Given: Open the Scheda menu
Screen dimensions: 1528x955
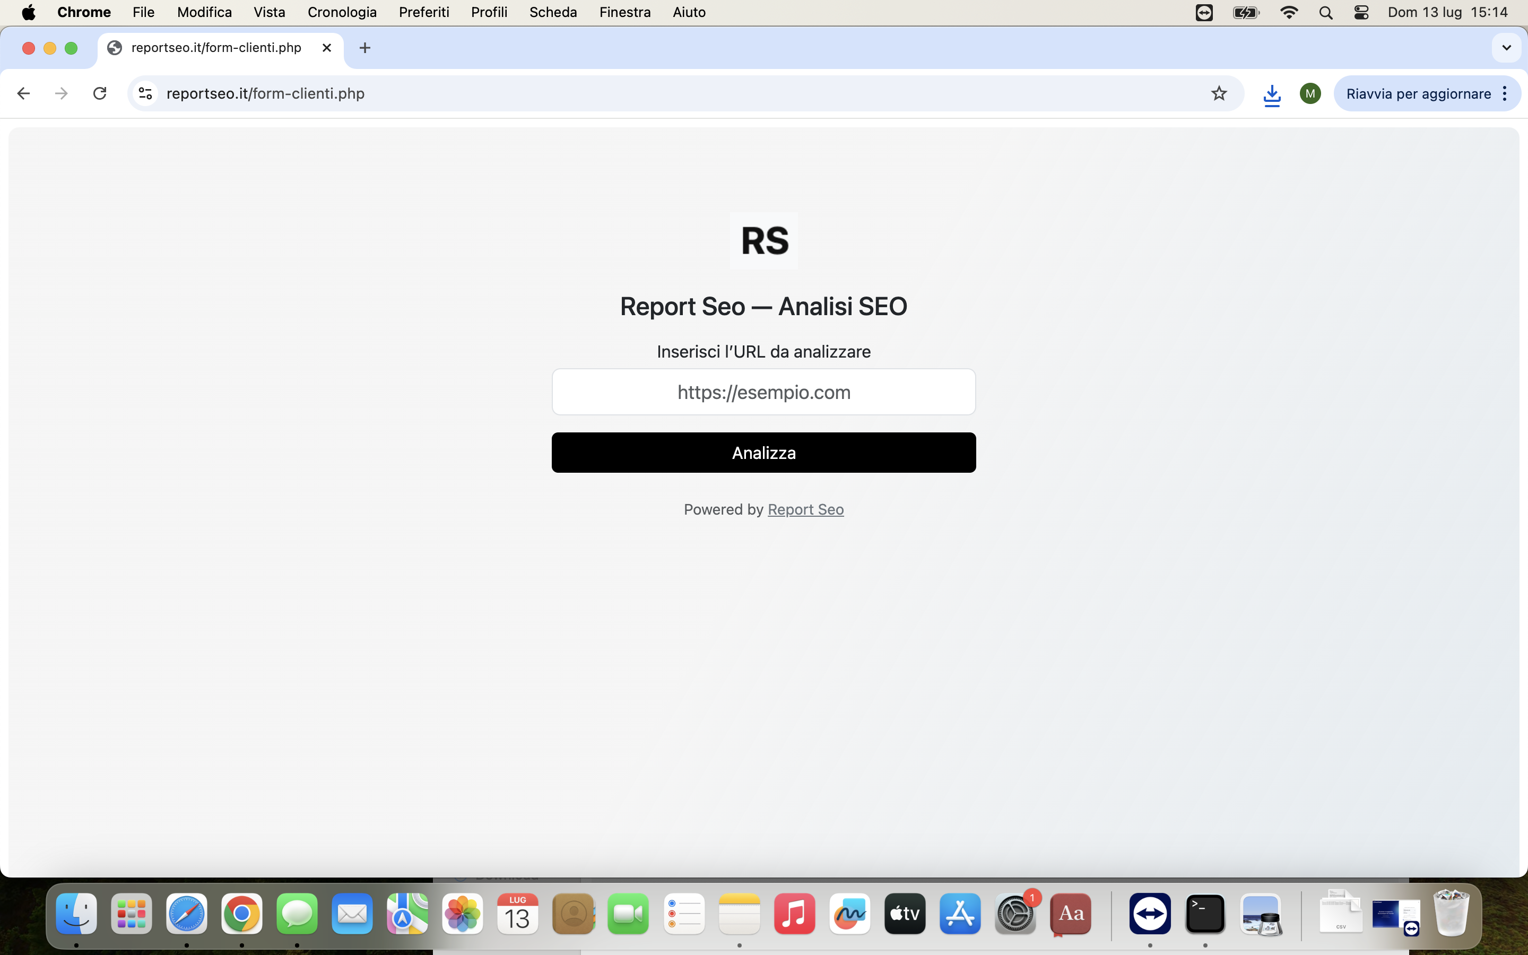Looking at the screenshot, I should point(553,12).
